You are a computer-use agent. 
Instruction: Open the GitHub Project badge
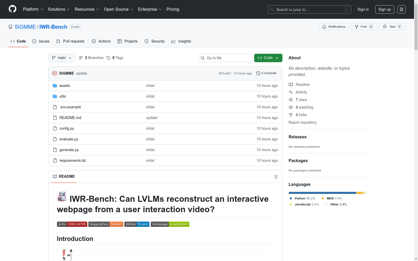tap(137, 224)
